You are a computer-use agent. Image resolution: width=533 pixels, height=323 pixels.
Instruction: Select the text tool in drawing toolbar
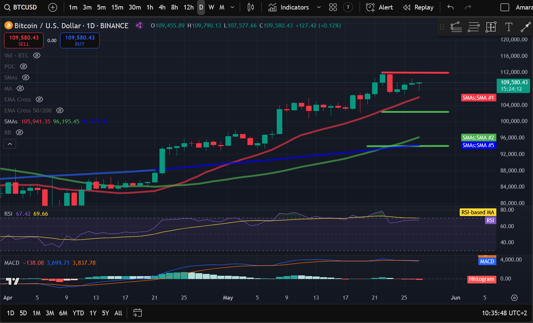point(508,27)
